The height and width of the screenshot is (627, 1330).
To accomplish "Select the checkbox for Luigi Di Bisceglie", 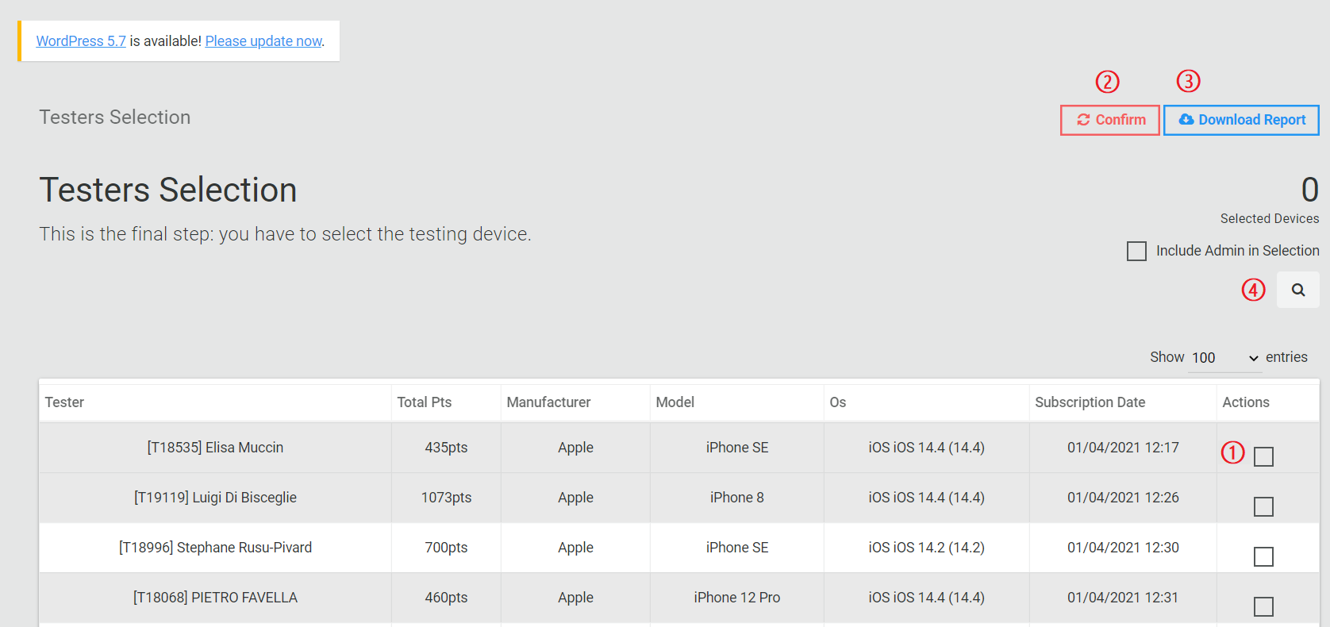I will [x=1263, y=506].
